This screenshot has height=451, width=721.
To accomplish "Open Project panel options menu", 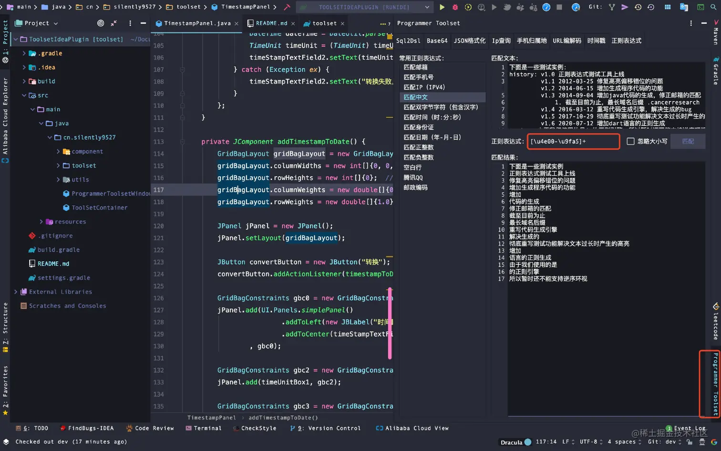I will click(x=130, y=23).
